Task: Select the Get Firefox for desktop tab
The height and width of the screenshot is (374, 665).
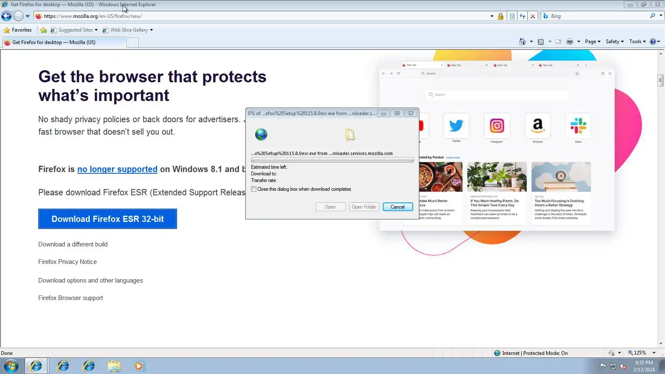Action: [64, 42]
